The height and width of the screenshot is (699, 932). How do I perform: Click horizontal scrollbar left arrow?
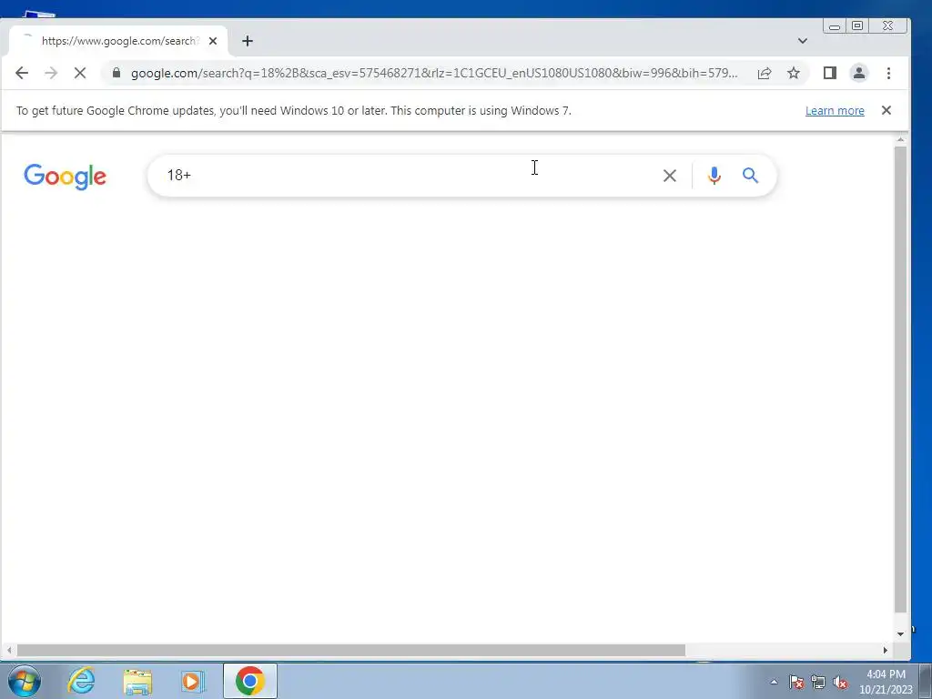[x=8, y=650]
